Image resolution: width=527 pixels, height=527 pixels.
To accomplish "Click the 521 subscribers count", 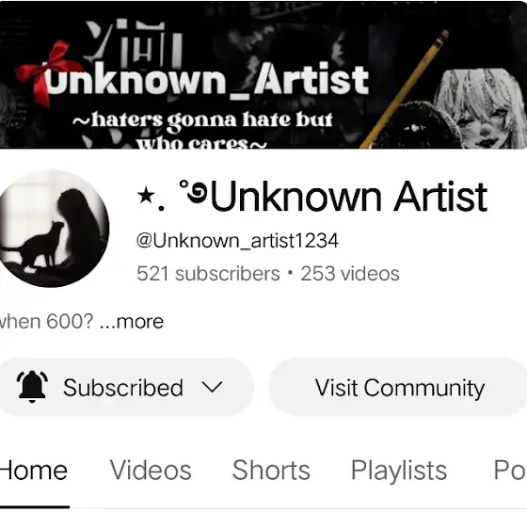I will click(208, 274).
